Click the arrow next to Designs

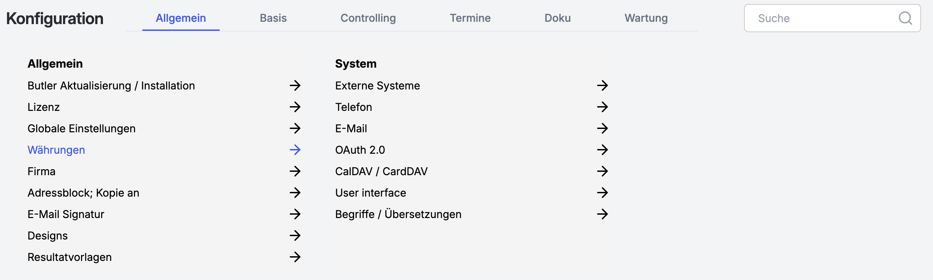pyautogui.click(x=295, y=235)
